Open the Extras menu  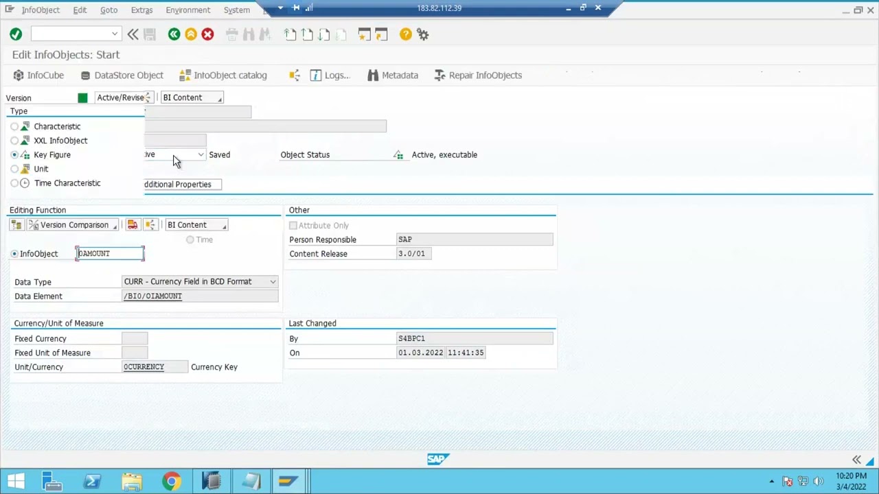pos(141,10)
